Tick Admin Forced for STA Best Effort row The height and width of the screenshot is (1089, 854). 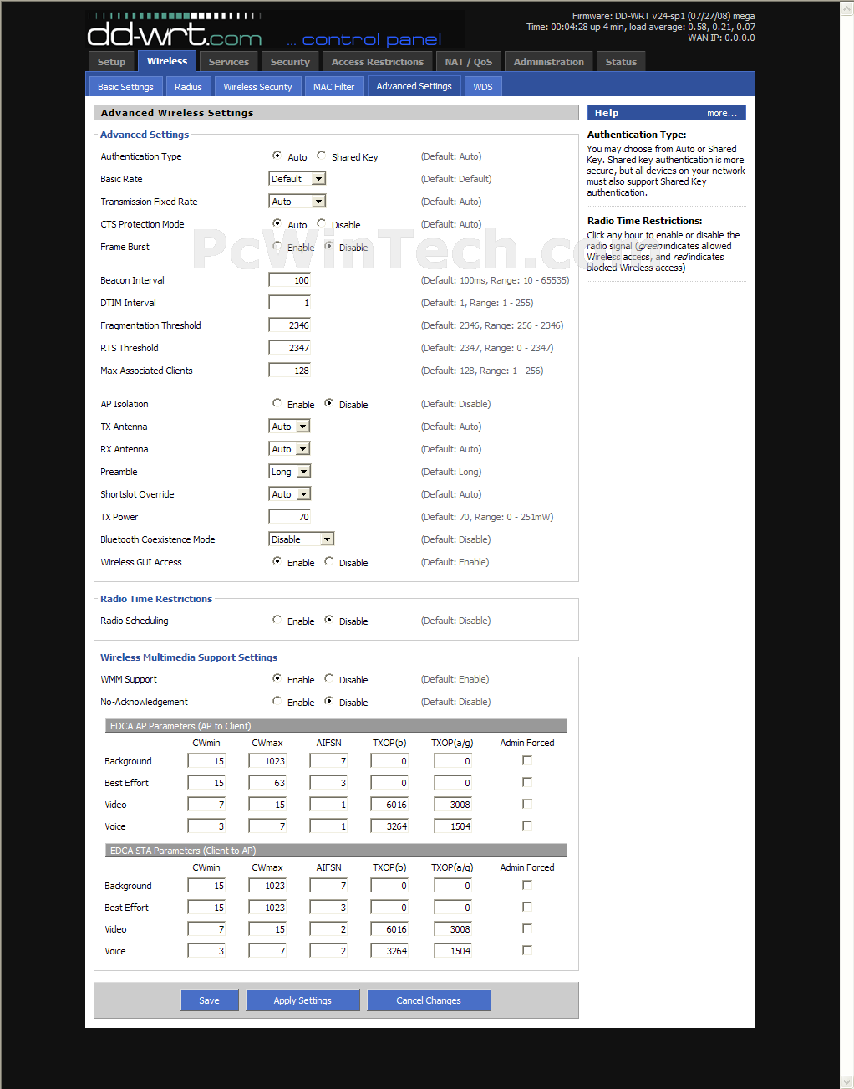pos(526,907)
